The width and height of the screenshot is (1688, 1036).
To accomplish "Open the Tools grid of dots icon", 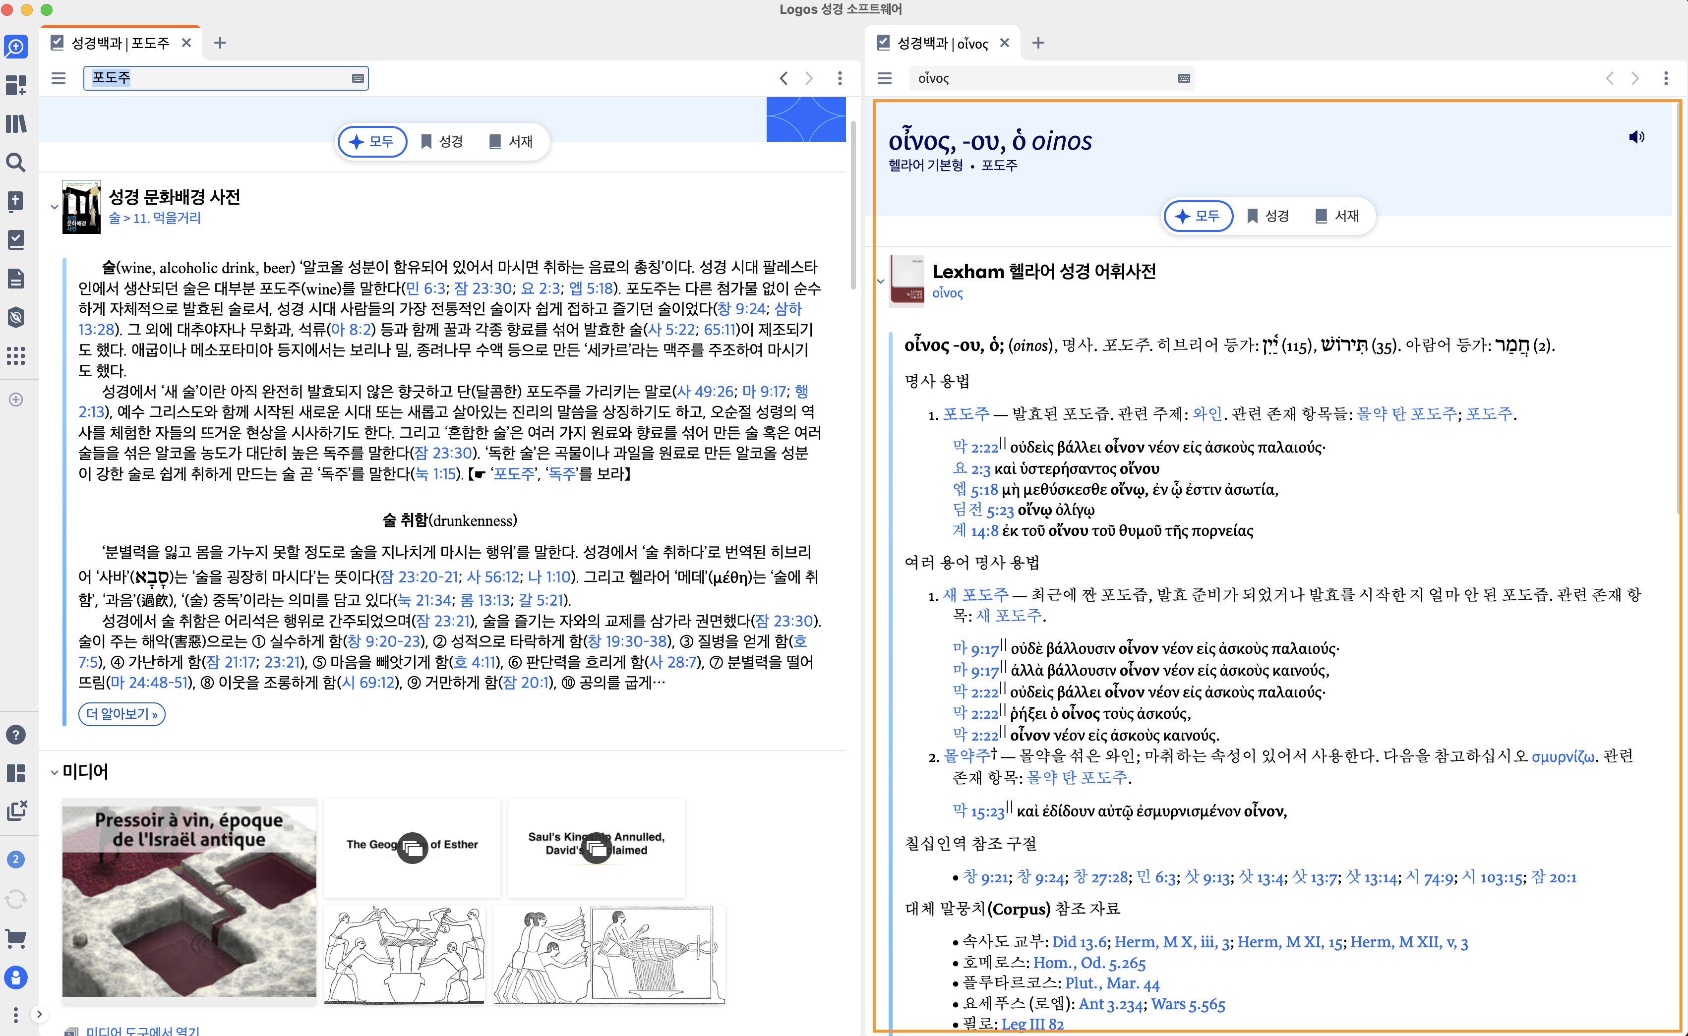I will pos(16,355).
